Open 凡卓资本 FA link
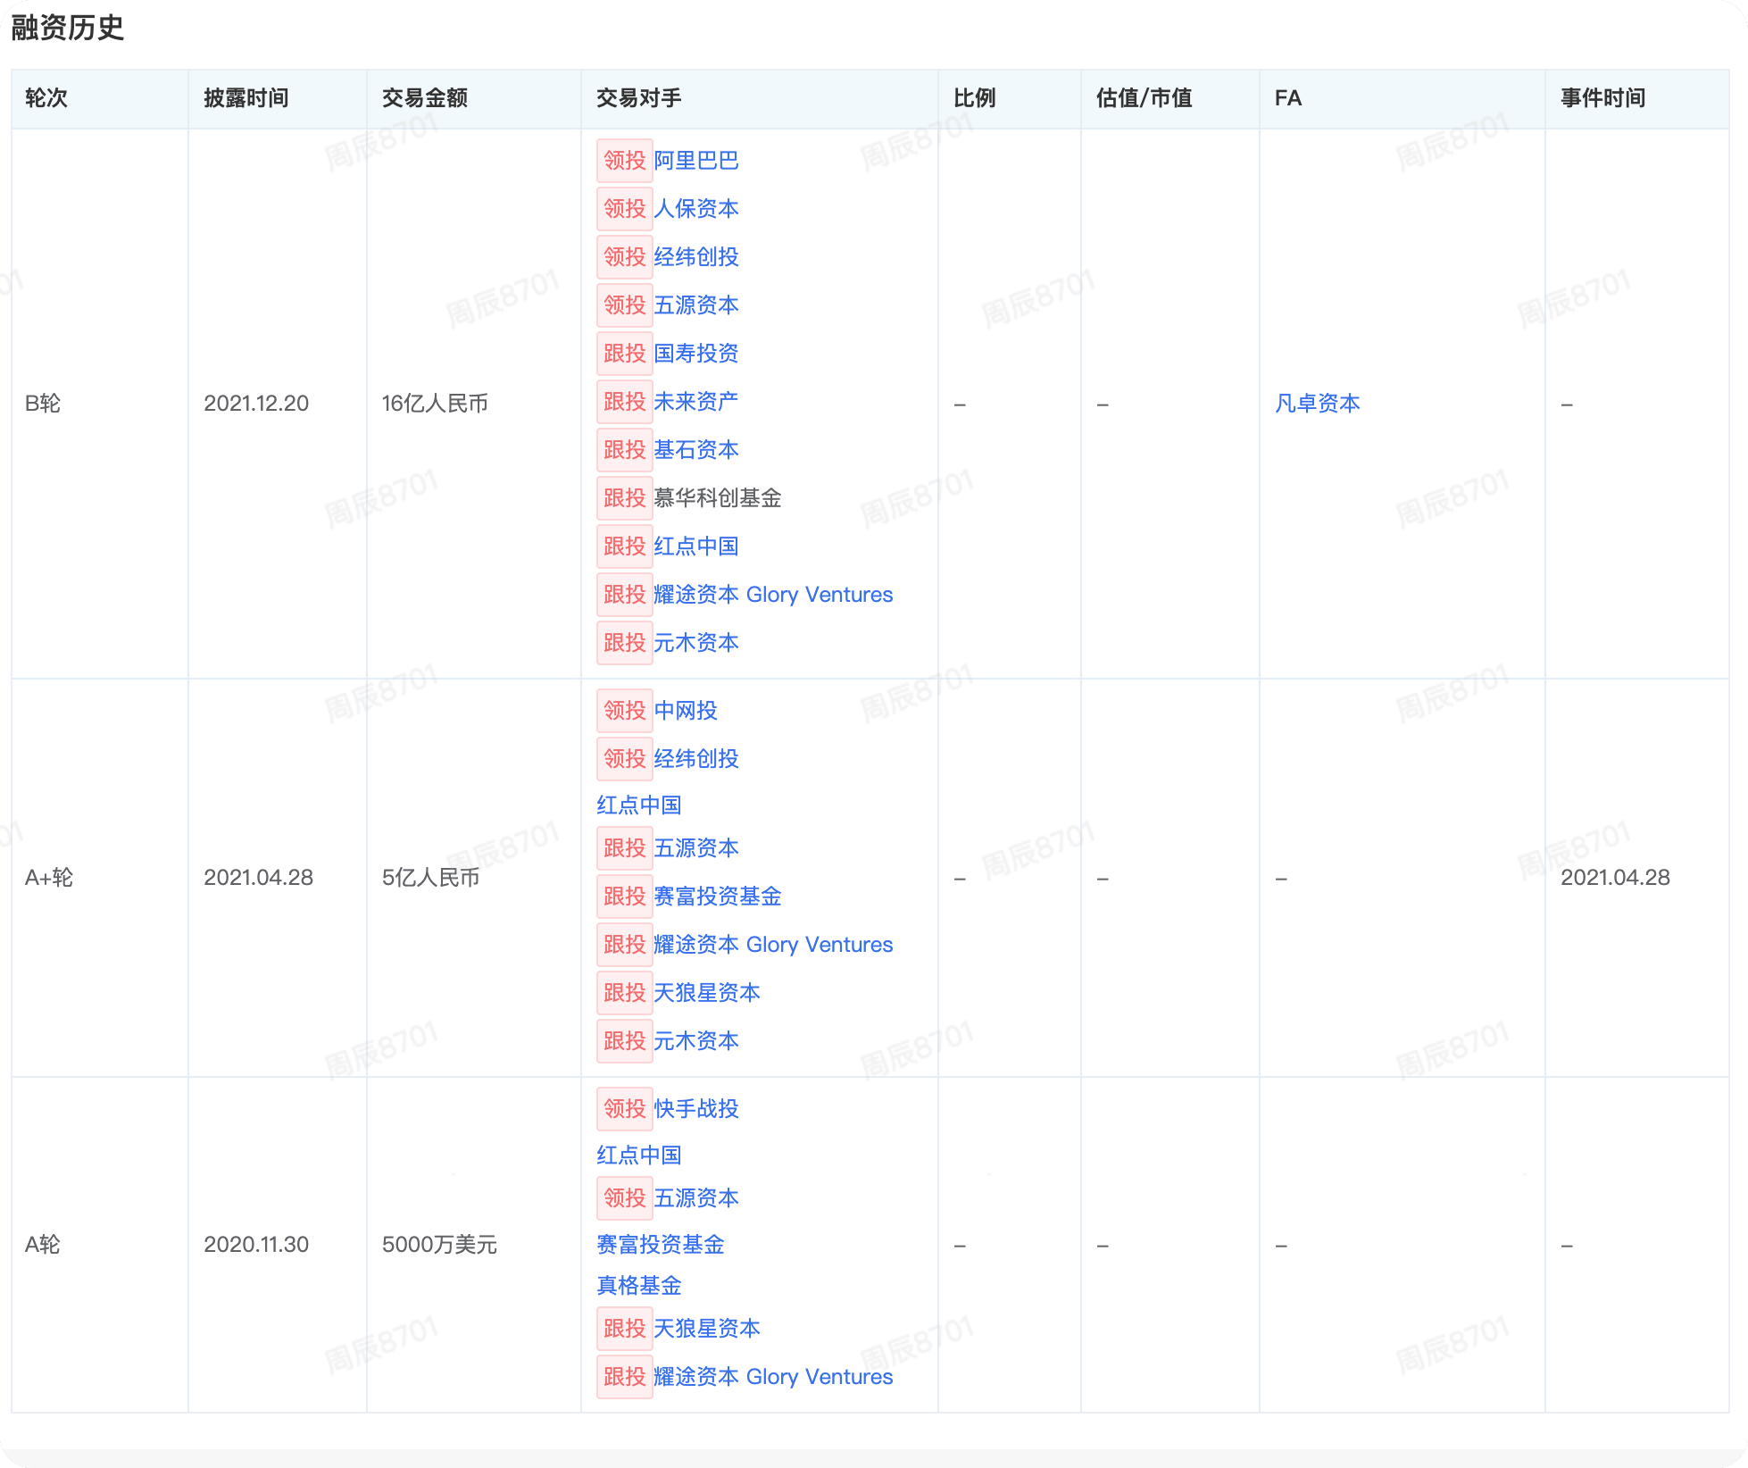Image resolution: width=1748 pixels, height=1468 pixels. click(x=1318, y=404)
